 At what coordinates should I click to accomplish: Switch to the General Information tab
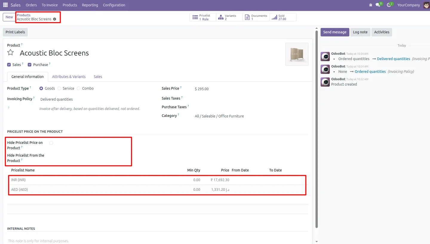27,77
